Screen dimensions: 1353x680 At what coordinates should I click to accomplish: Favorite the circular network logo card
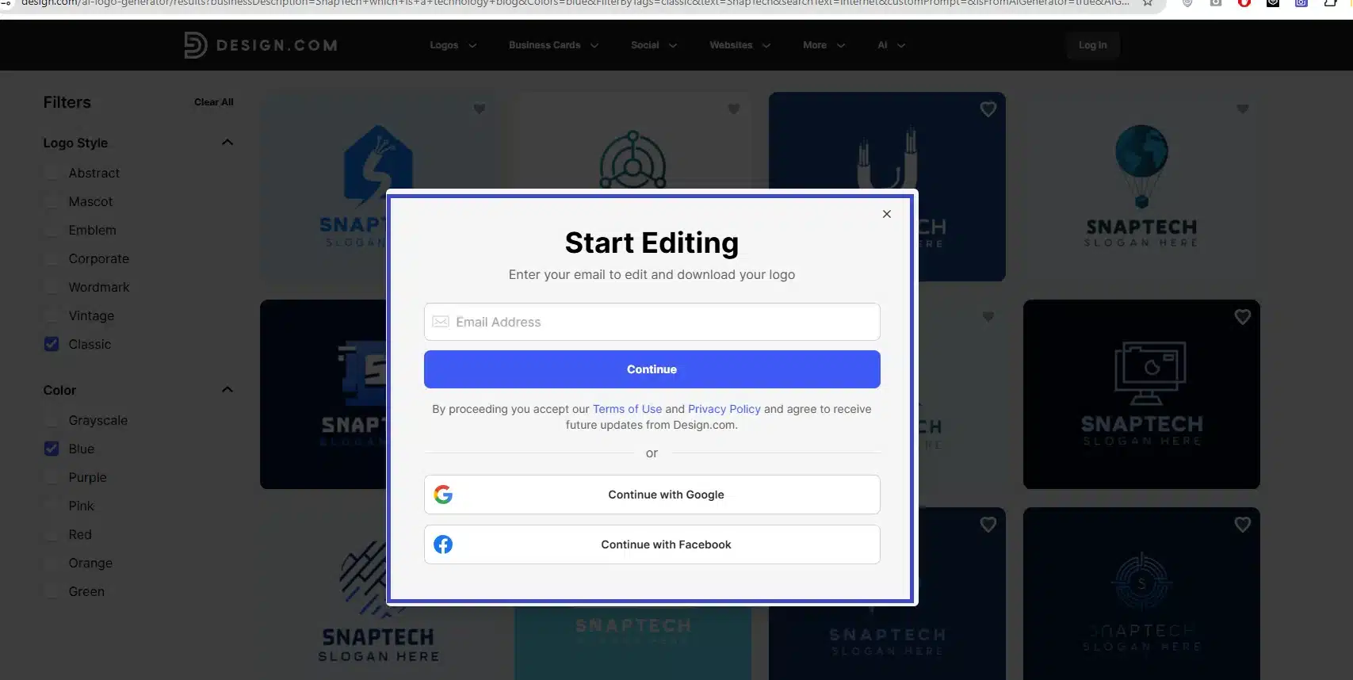(x=734, y=109)
